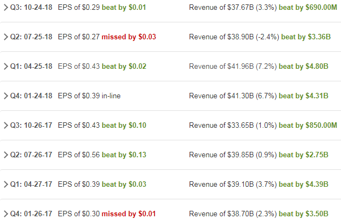Click 'EPS of $0.39 in-line' text

coord(89,96)
